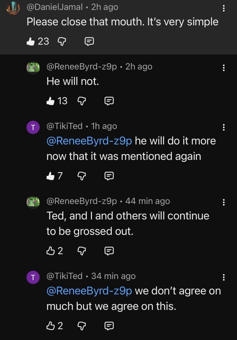Image resolution: width=237 pixels, height=340 pixels.
Task: Dislike the 'Please close that mouth' comment
Action: pyautogui.click(x=62, y=42)
